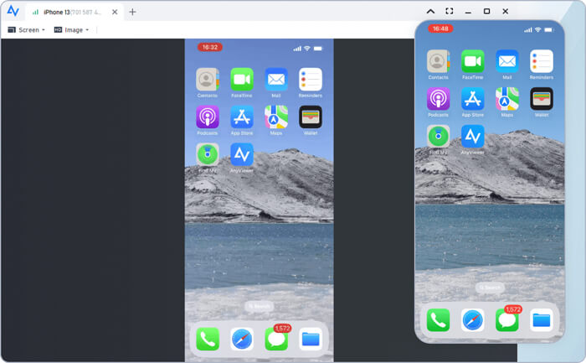Enter fullscreen mode with the fullscreen icon
586x363 pixels.
pos(450,11)
